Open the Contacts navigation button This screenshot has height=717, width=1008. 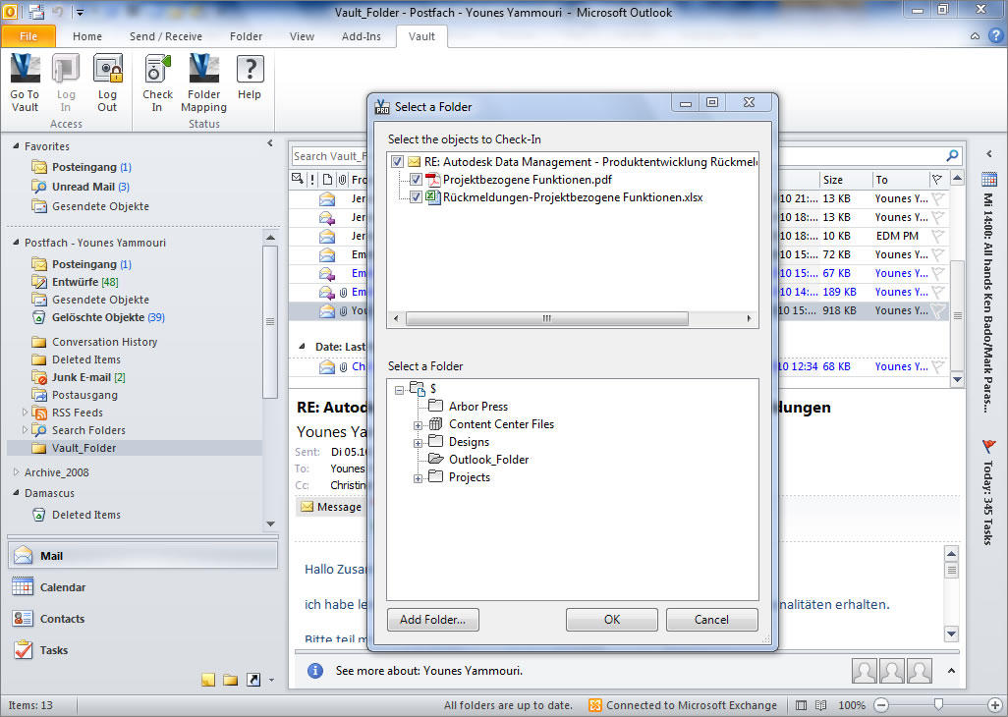[142, 619]
